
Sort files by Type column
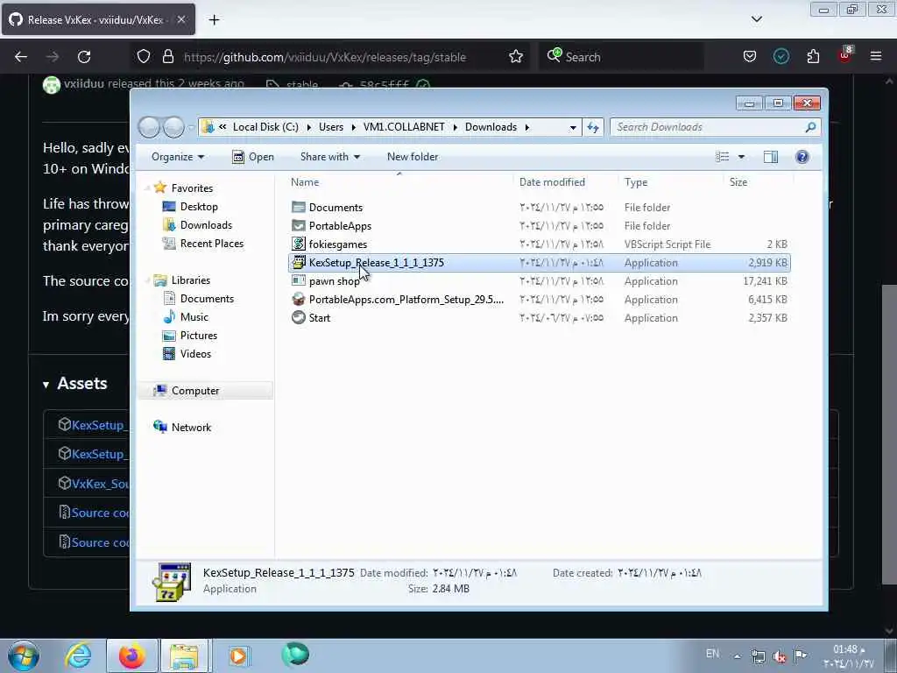pyautogui.click(x=636, y=182)
